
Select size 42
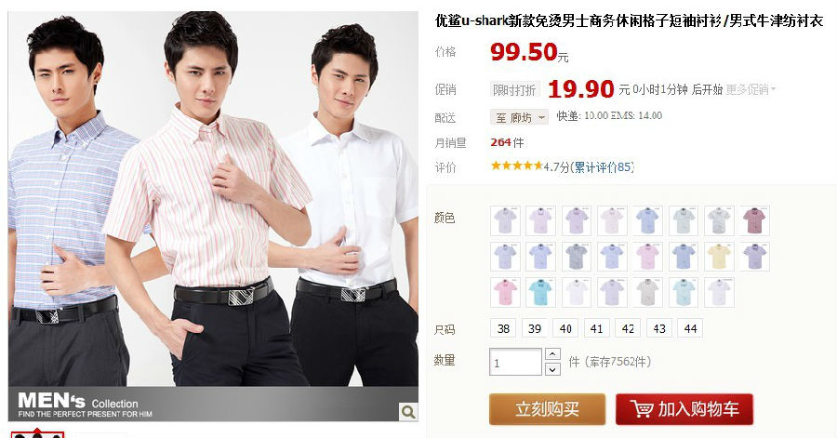pyautogui.click(x=628, y=328)
